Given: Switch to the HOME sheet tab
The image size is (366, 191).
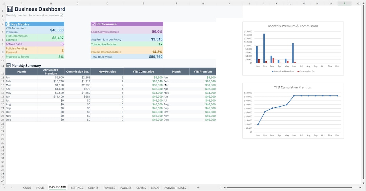Looking at the screenshot, I should coord(40,188).
